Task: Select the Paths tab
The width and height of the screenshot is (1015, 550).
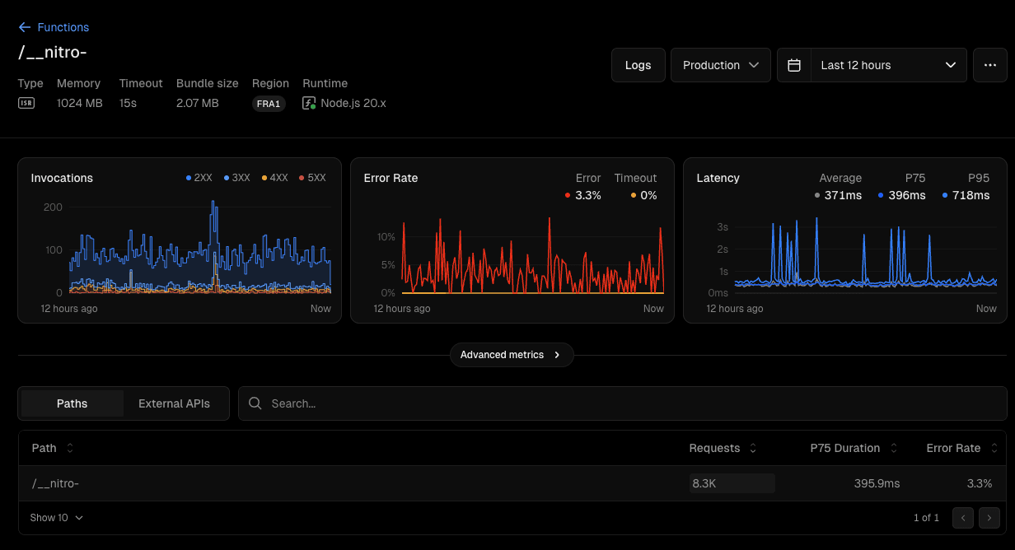Action: [71, 403]
